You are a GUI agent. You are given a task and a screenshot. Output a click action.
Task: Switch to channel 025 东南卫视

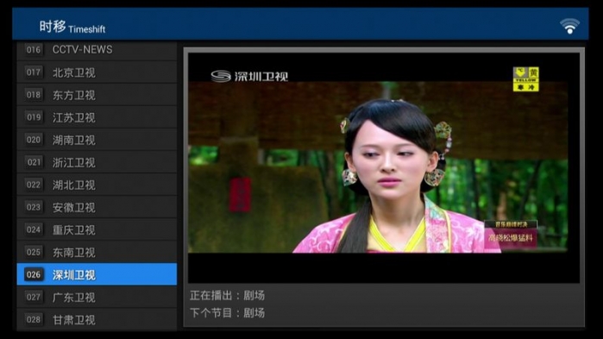[x=97, y=252]
